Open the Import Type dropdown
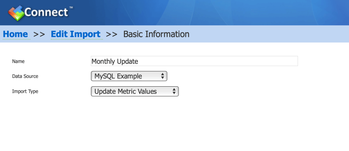Screen dimensions: 349x151 point(135,92)
